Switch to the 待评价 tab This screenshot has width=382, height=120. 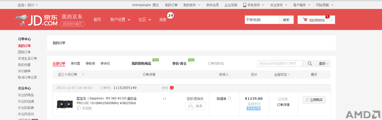point(105,63)
